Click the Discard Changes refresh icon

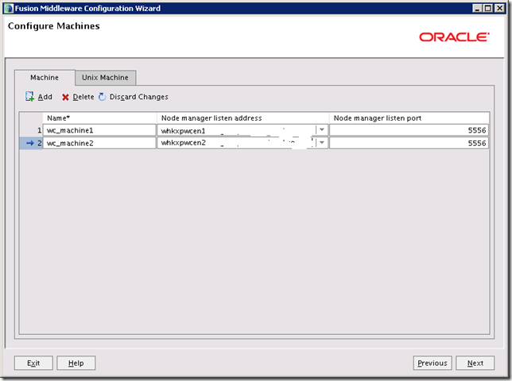pos(103,97)
